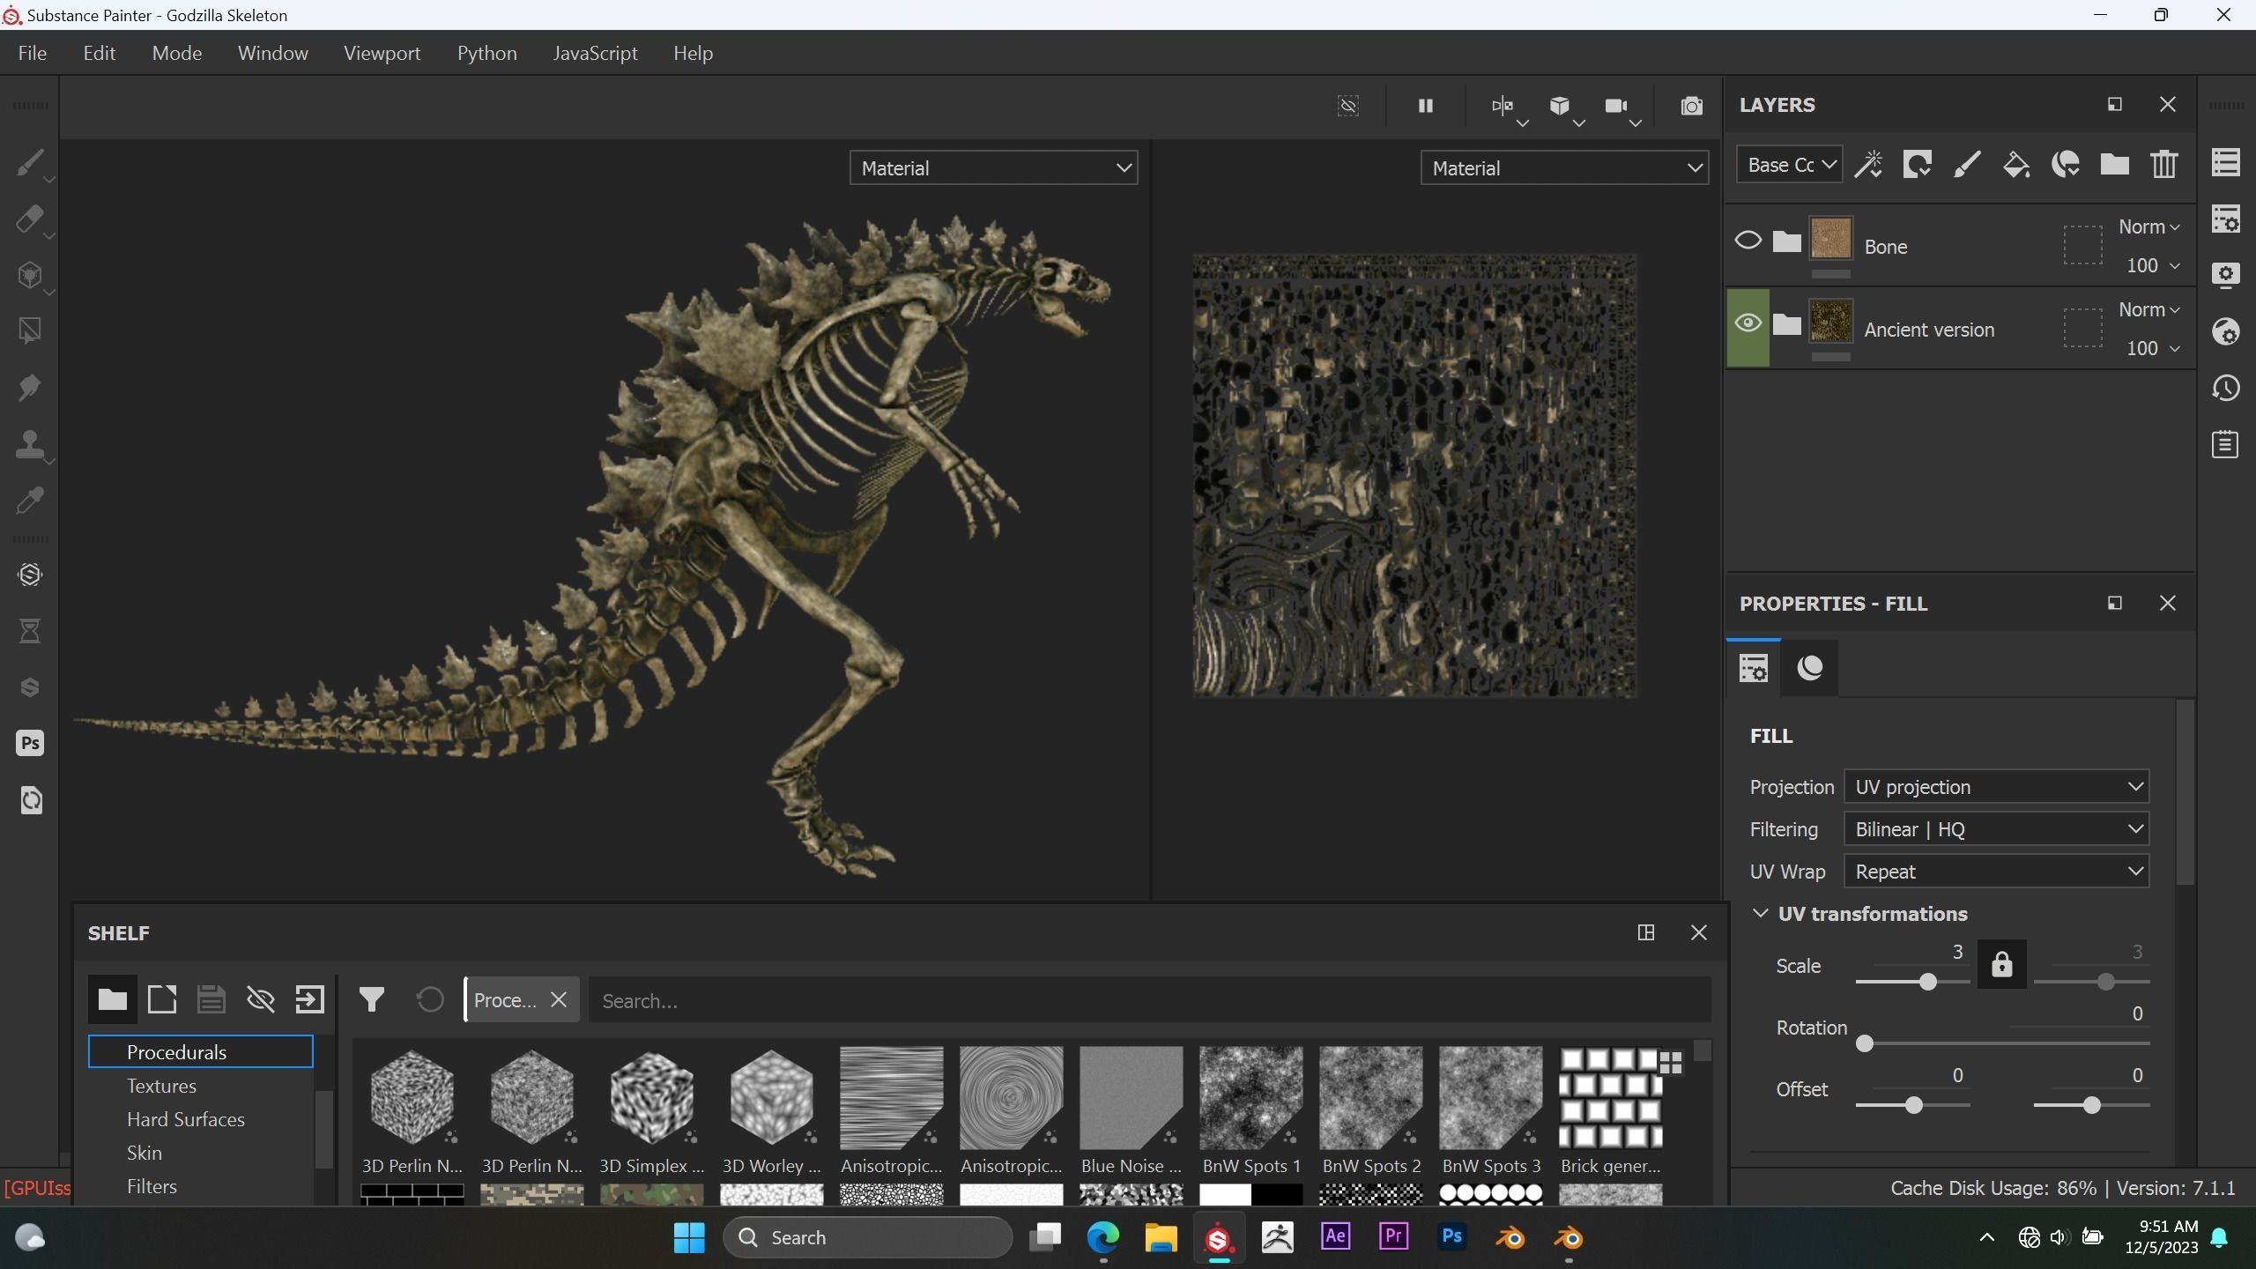Switch to the Material tab in Properties
Image resolution: width=2256 pixels, height=1269 pixels.
point(1810,668)
